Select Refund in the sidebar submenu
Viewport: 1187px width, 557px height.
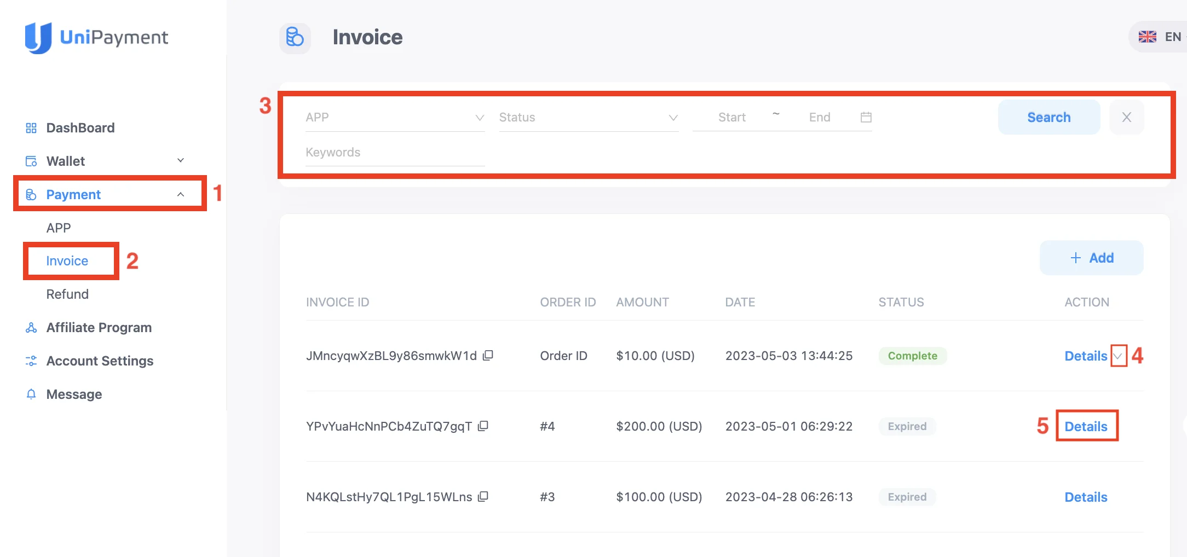(67, 294)
